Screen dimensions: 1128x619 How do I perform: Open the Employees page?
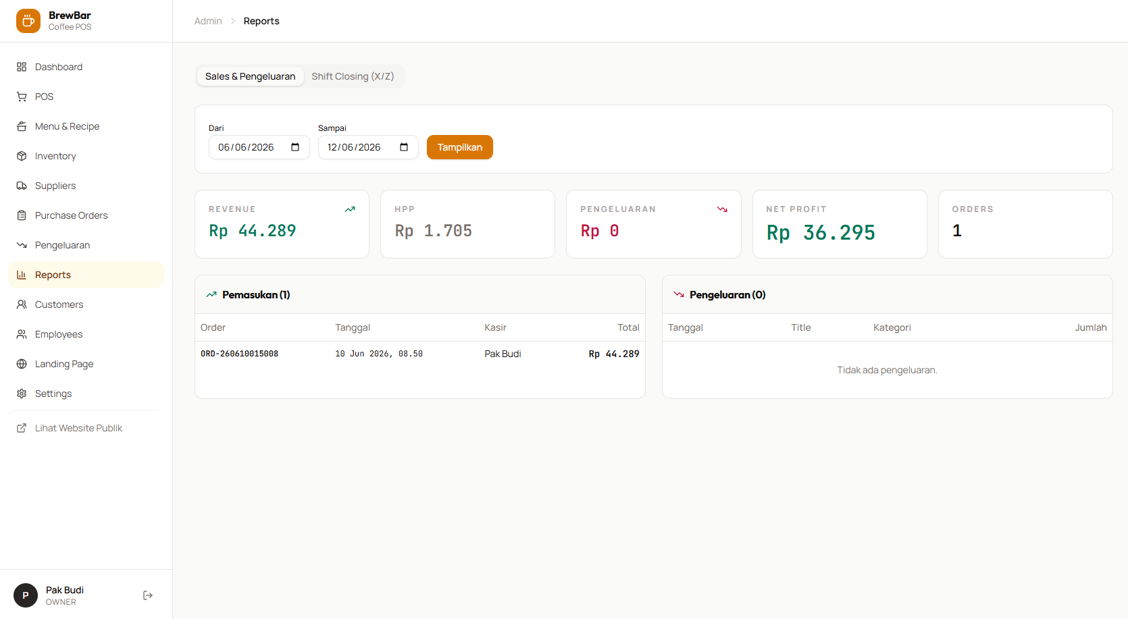(86, 334)
